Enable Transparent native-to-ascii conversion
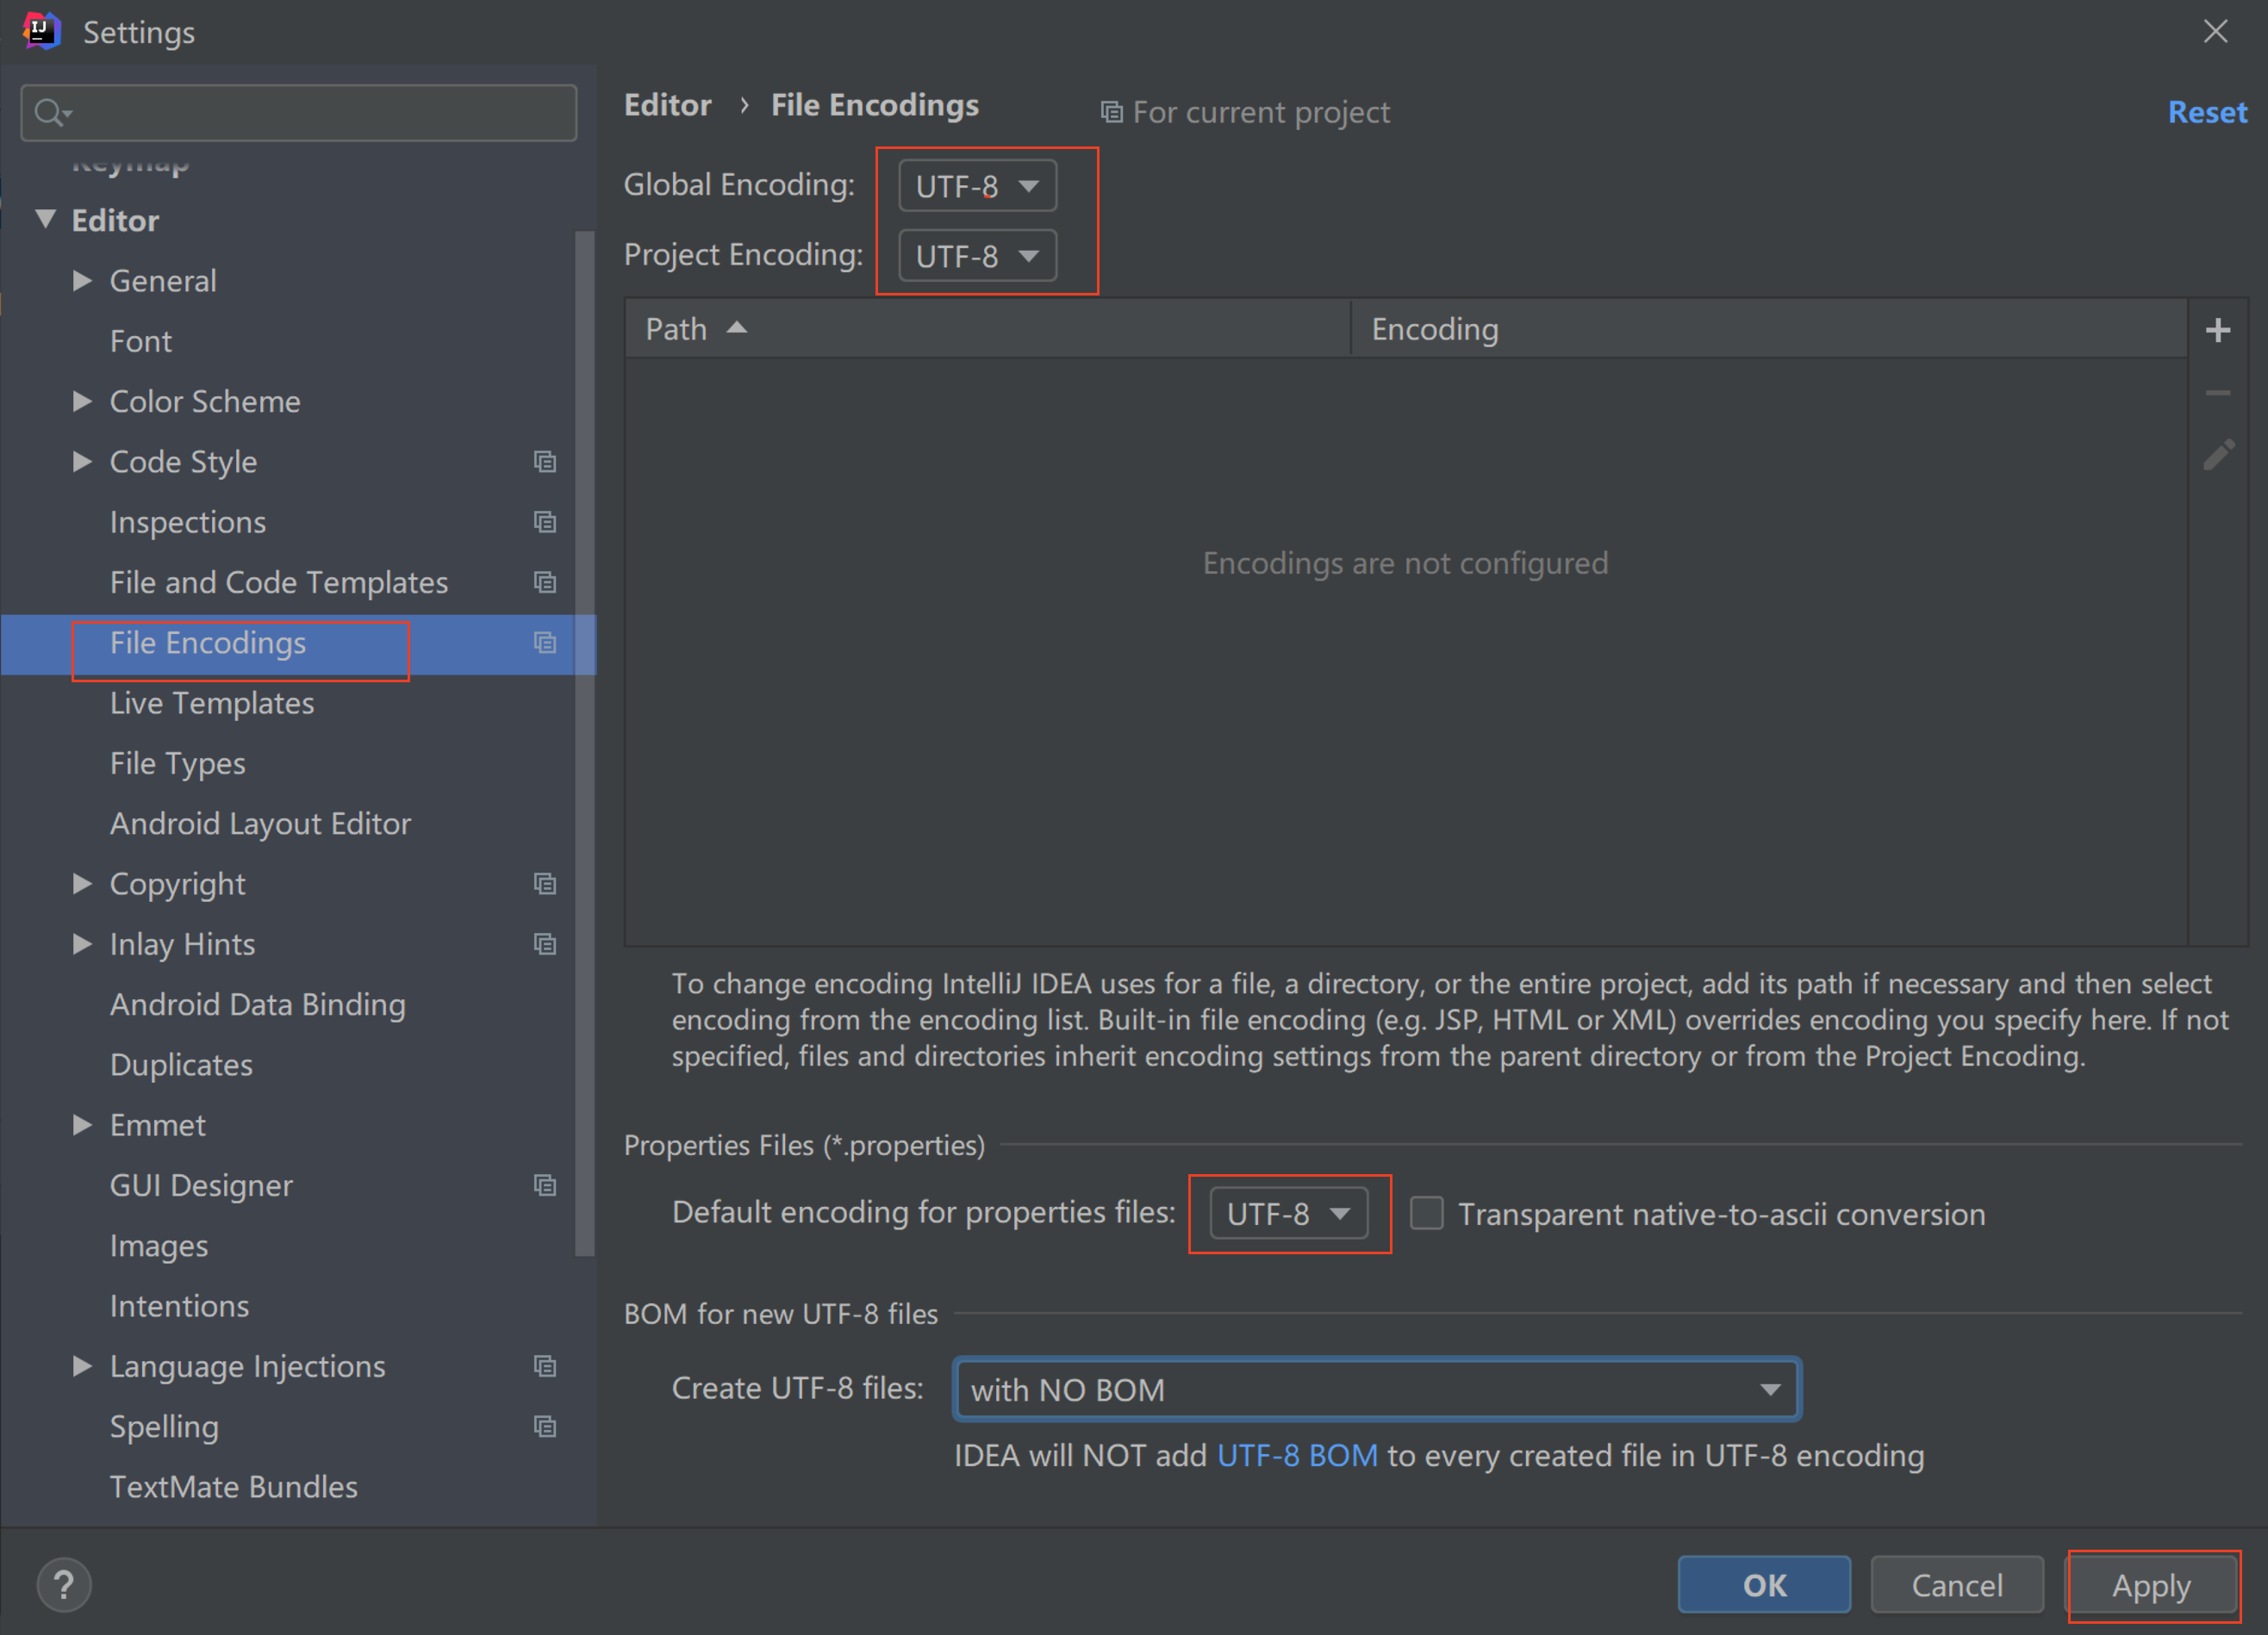Screen dimensions: 2268x1635 pyautogui.click(x=1427, y=1213)
